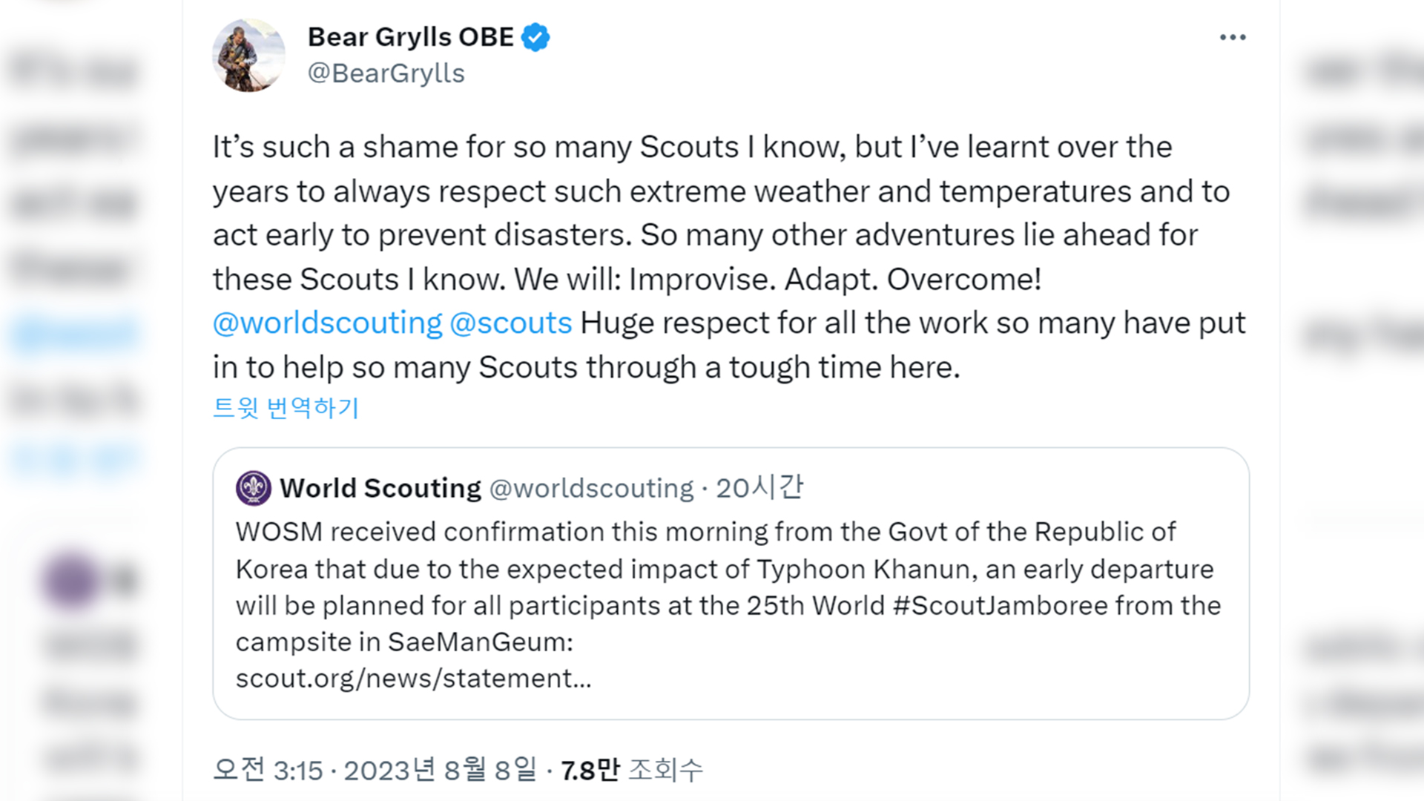Select the upper blurred blue left-sidebar item
Image resolution: width=1424 pixels, height=801 pixels.
point(74,334)
